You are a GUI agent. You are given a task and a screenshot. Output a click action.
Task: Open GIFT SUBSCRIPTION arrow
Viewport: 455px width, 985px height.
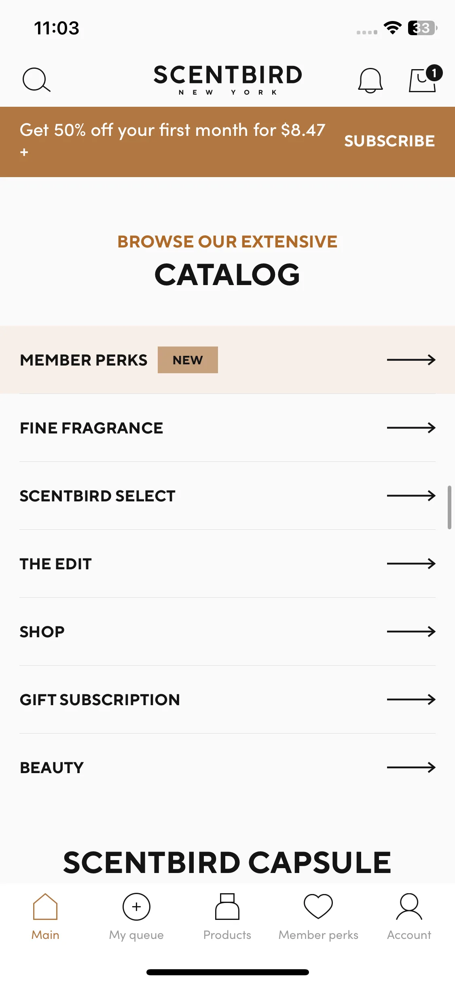coord(411,700)
